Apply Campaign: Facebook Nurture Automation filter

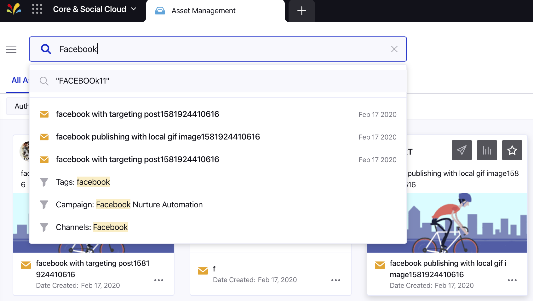pos(218,205)
